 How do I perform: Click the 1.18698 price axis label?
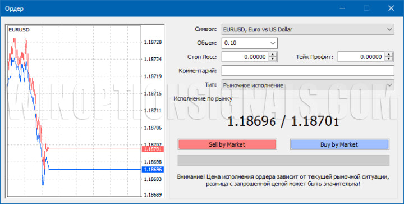point(153,162)
